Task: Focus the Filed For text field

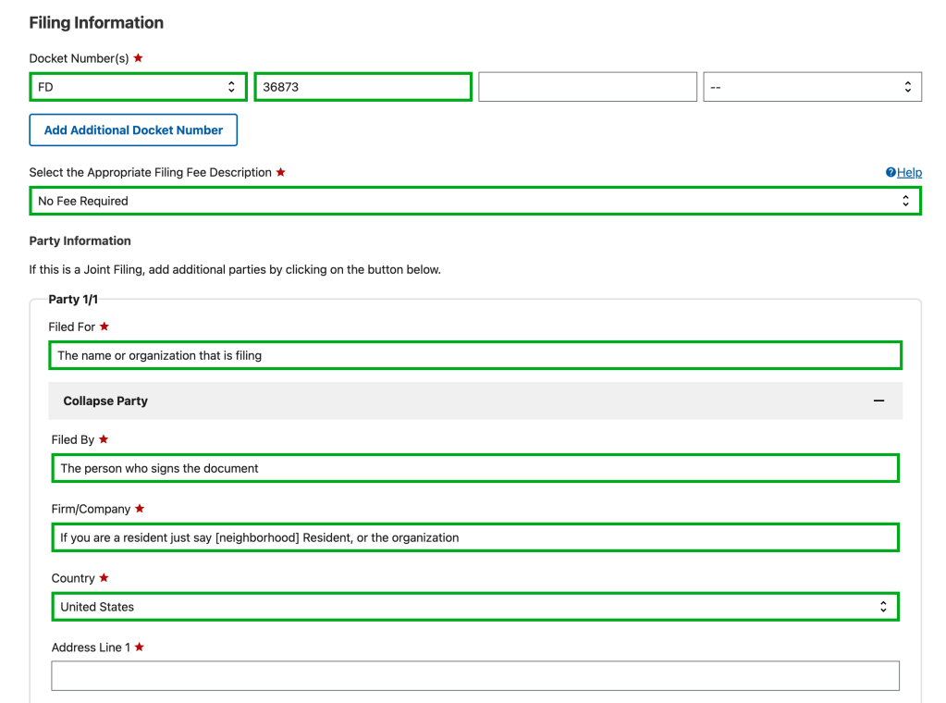Action: pos(474,355)
